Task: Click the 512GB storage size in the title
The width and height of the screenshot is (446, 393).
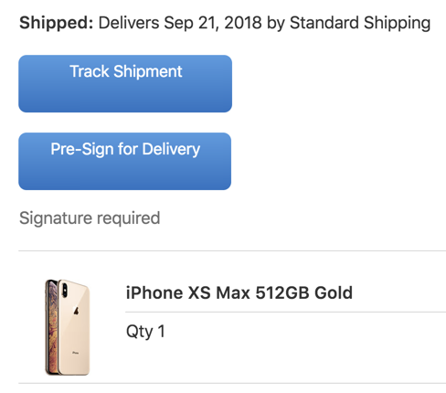Action: 282,292
